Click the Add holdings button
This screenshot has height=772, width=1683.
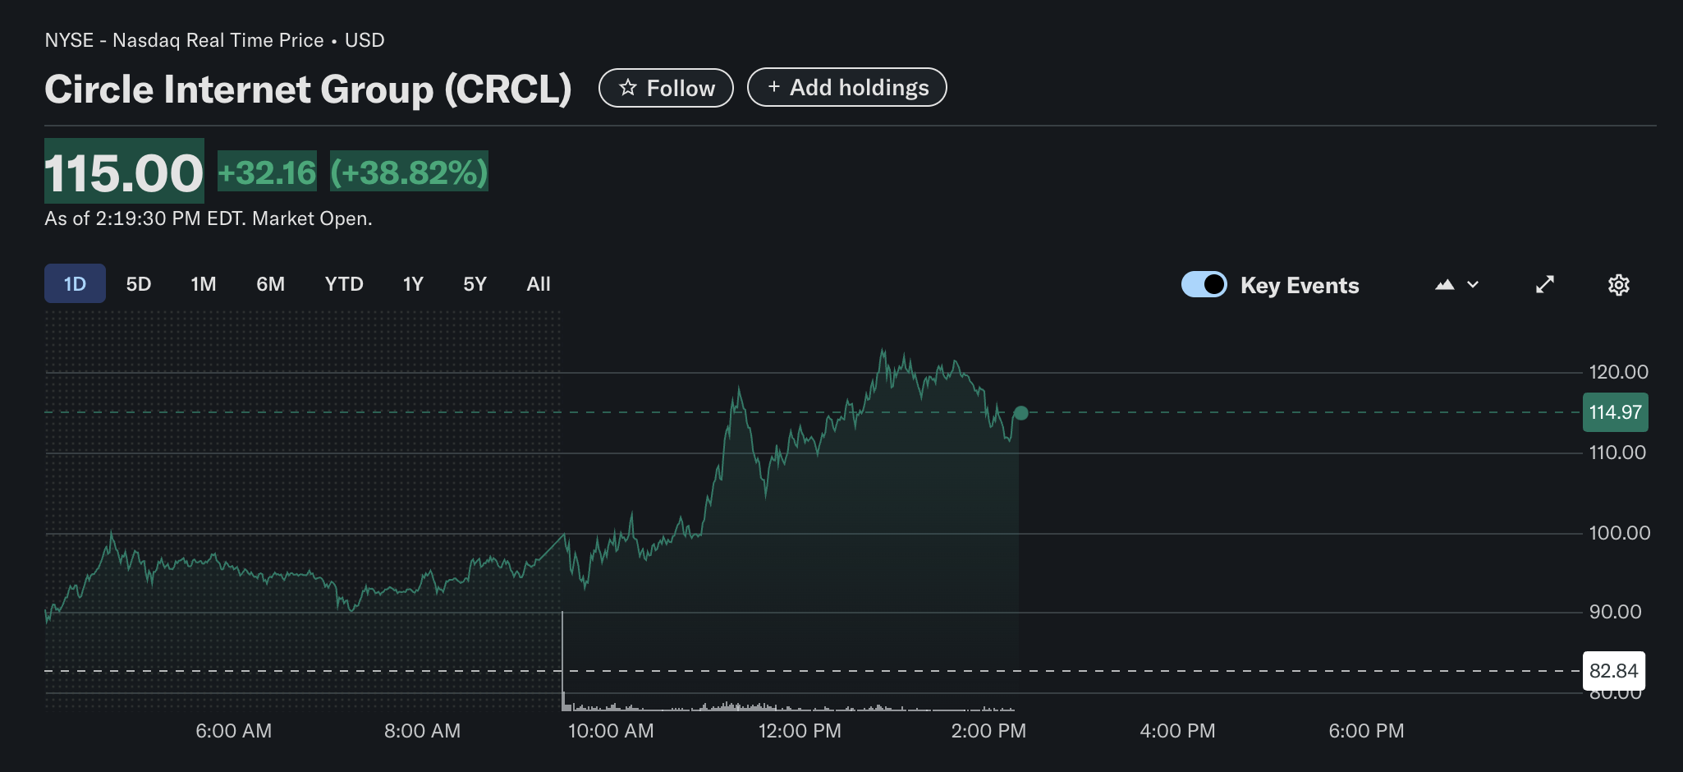click(846, 88)
